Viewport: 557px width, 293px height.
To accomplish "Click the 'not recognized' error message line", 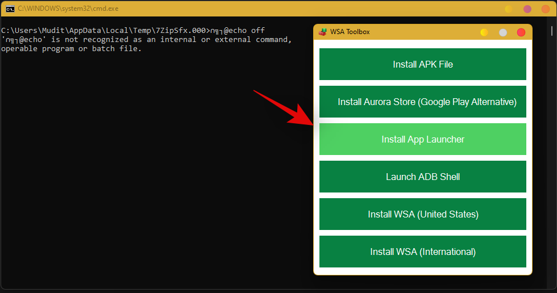I will (x=147, y=40).
